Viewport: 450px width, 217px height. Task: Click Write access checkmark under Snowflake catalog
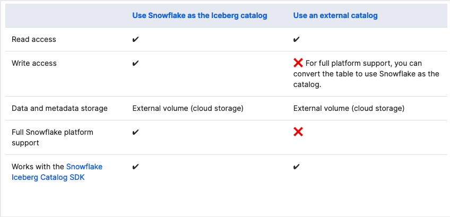tap(136, 63)
